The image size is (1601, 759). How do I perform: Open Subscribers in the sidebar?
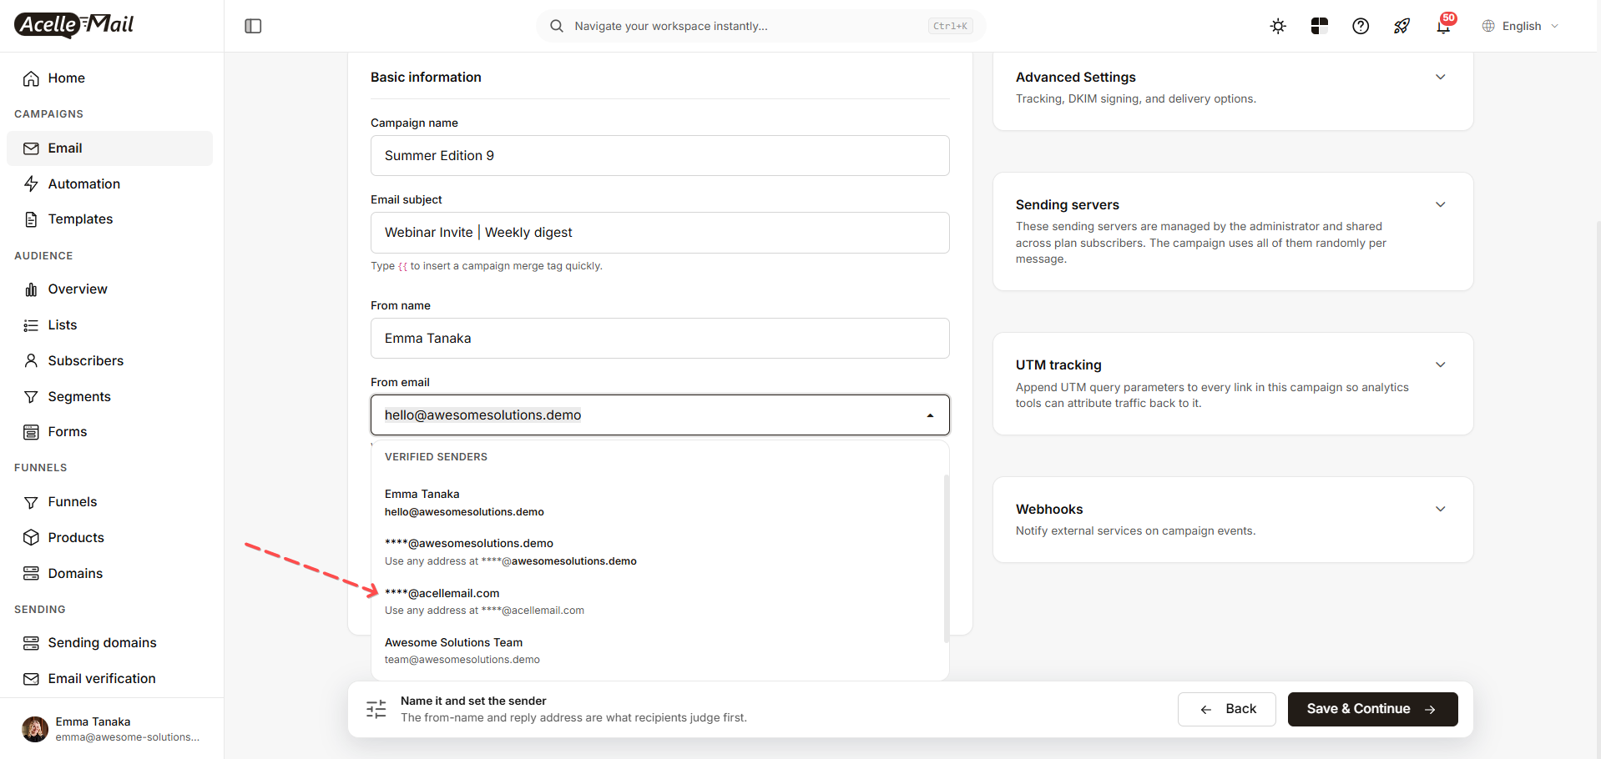coord(109,360)
